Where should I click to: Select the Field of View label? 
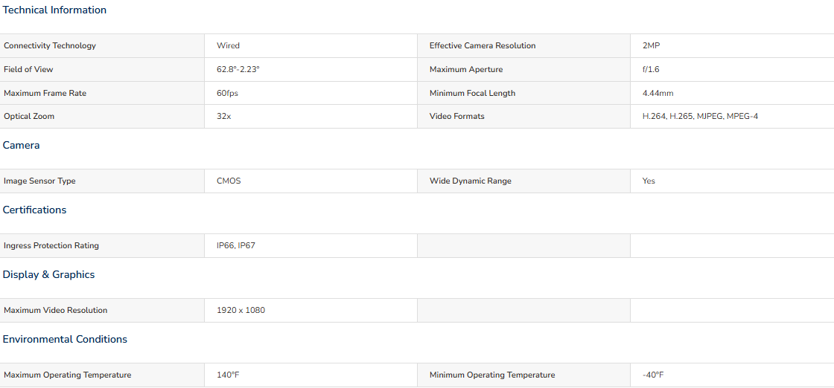[x=28, y=70]
